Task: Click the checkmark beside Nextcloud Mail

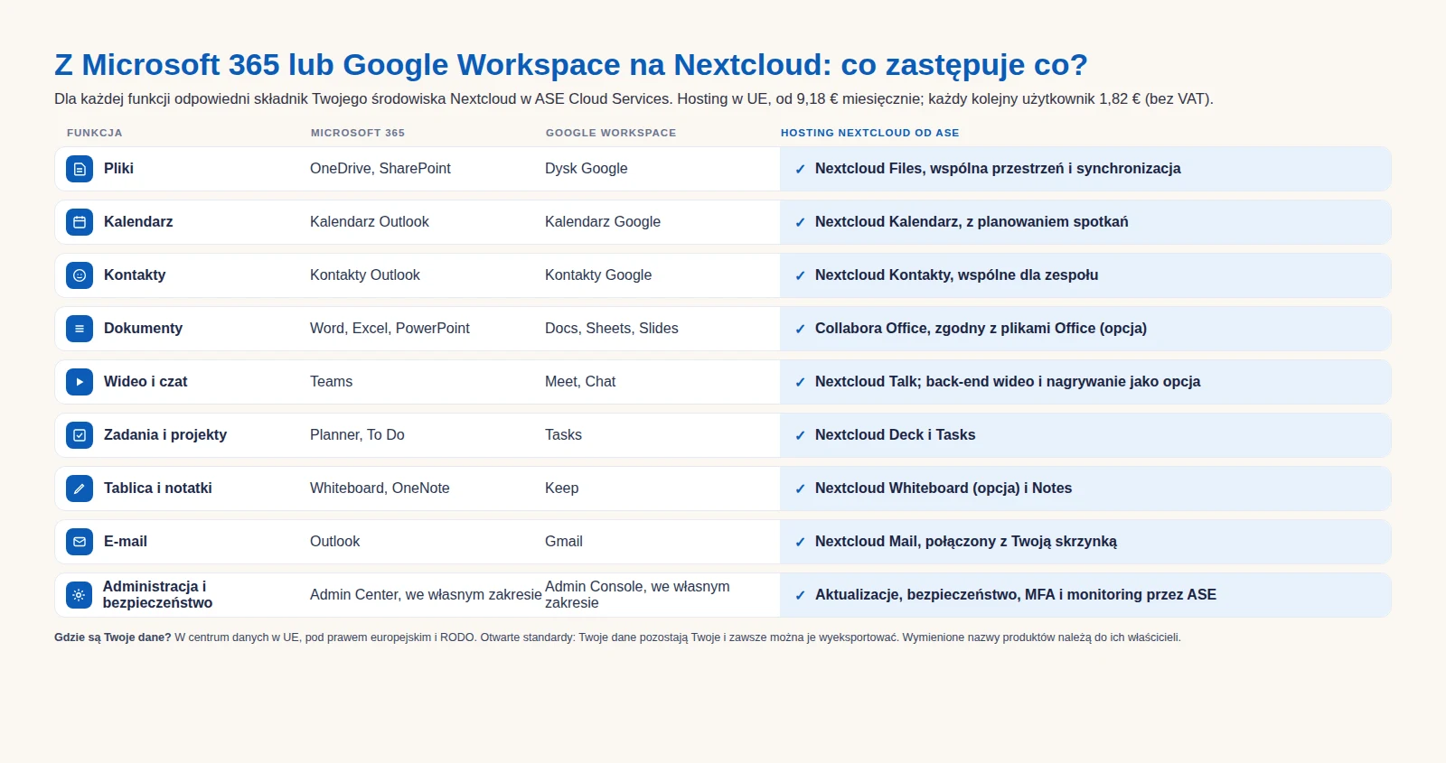Action: tap(800, 542)
